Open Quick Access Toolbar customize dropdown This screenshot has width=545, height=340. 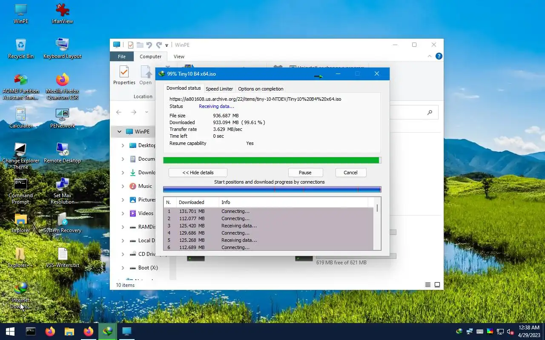point(166,45)
